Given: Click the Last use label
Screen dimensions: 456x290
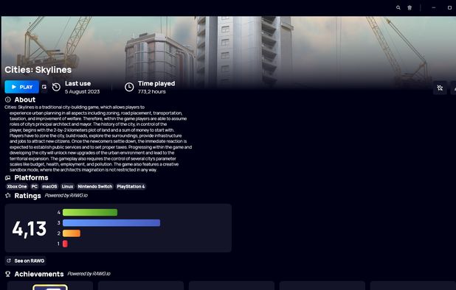Looking at the screenshot, I should 78,83.
